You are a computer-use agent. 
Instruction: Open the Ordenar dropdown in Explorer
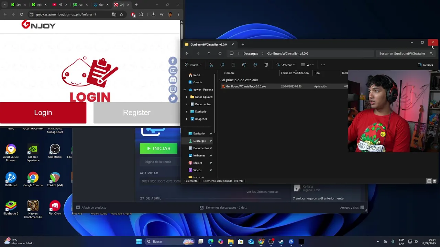285,65
